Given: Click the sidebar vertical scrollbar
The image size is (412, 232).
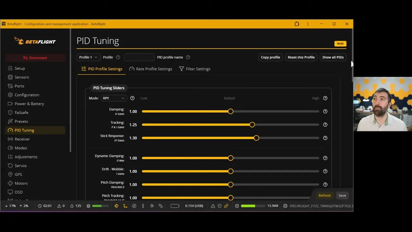Looking at the screenshot, I should tap(70, 90).
